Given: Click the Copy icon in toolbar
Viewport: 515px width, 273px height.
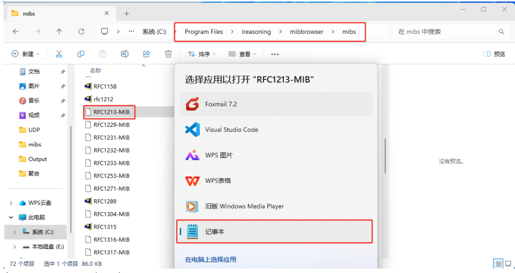Looking at the screenshot, I should pyautogui.click(x=81, y=54).
